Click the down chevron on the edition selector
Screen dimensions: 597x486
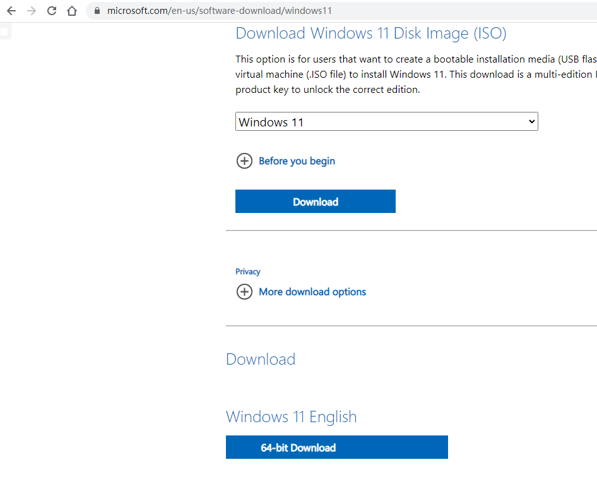tap(531, 122)
